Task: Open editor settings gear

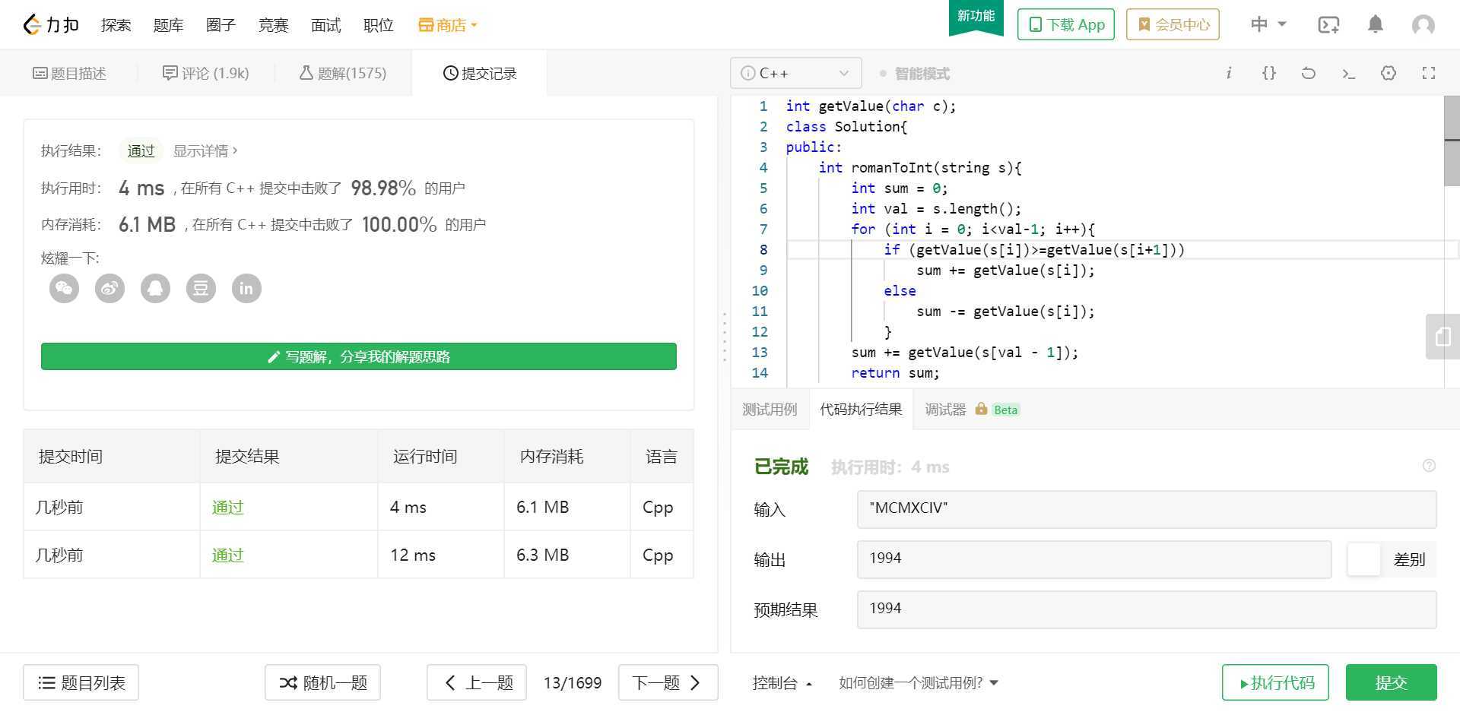Action: click(x=1389, y=73)
